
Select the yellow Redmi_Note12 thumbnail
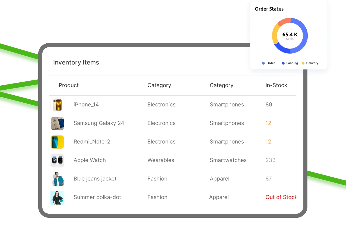(x=57, y=142)
